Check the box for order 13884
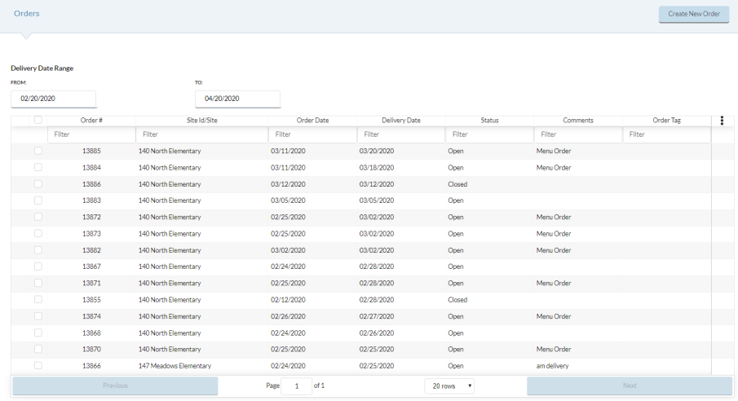Image resolution: width=738 pixels, height=401 pixels. 38,167
